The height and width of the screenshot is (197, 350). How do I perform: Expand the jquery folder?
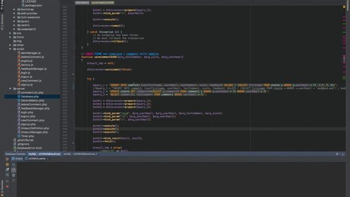tap(14, 21)
